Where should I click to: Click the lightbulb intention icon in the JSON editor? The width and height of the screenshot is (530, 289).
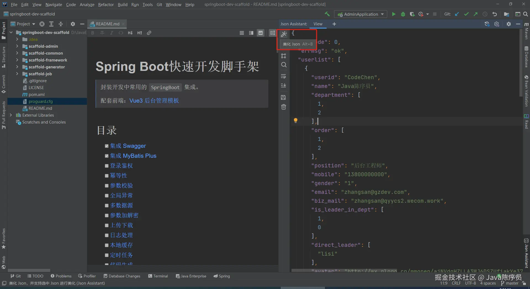click(296, 121)
